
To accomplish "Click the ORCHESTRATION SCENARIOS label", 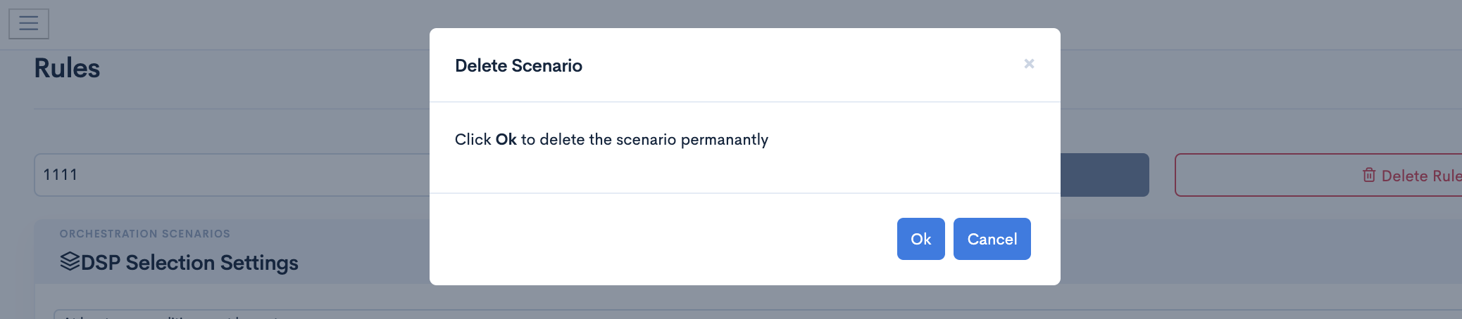I will 145,233.
